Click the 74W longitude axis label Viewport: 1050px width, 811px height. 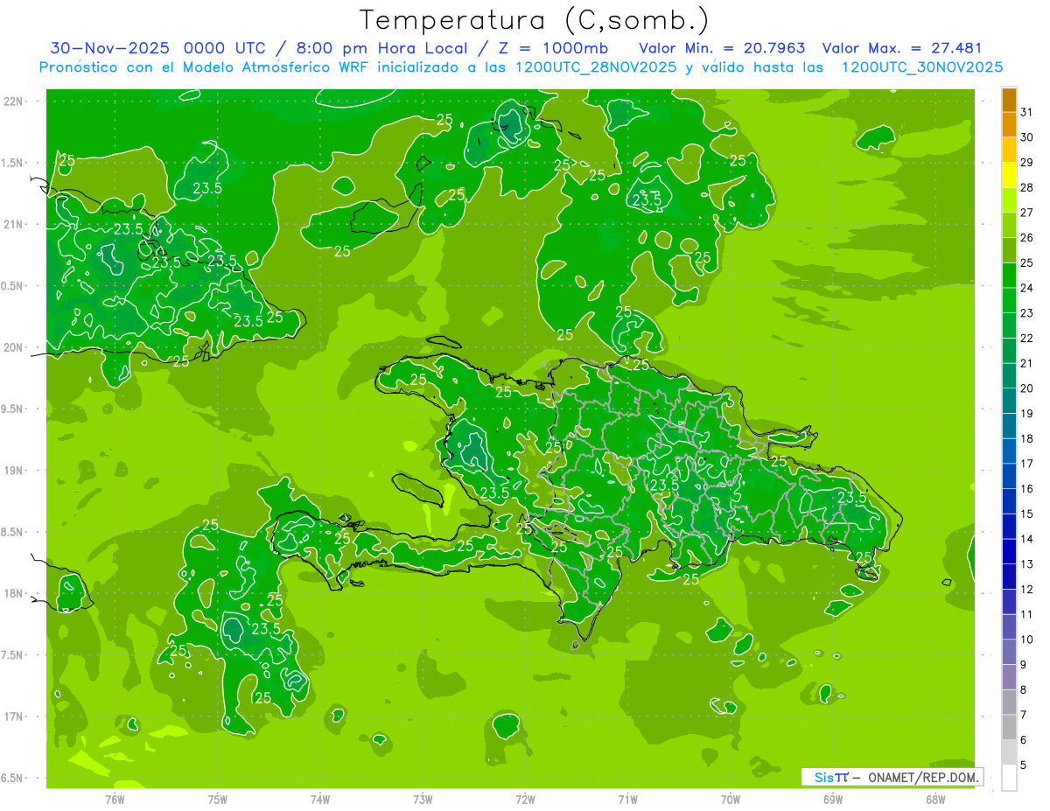[320, 800]
